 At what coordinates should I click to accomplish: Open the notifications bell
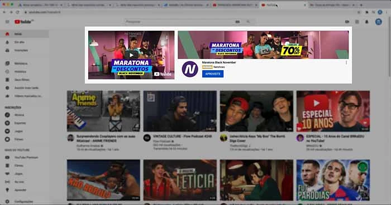coord(367,22)
